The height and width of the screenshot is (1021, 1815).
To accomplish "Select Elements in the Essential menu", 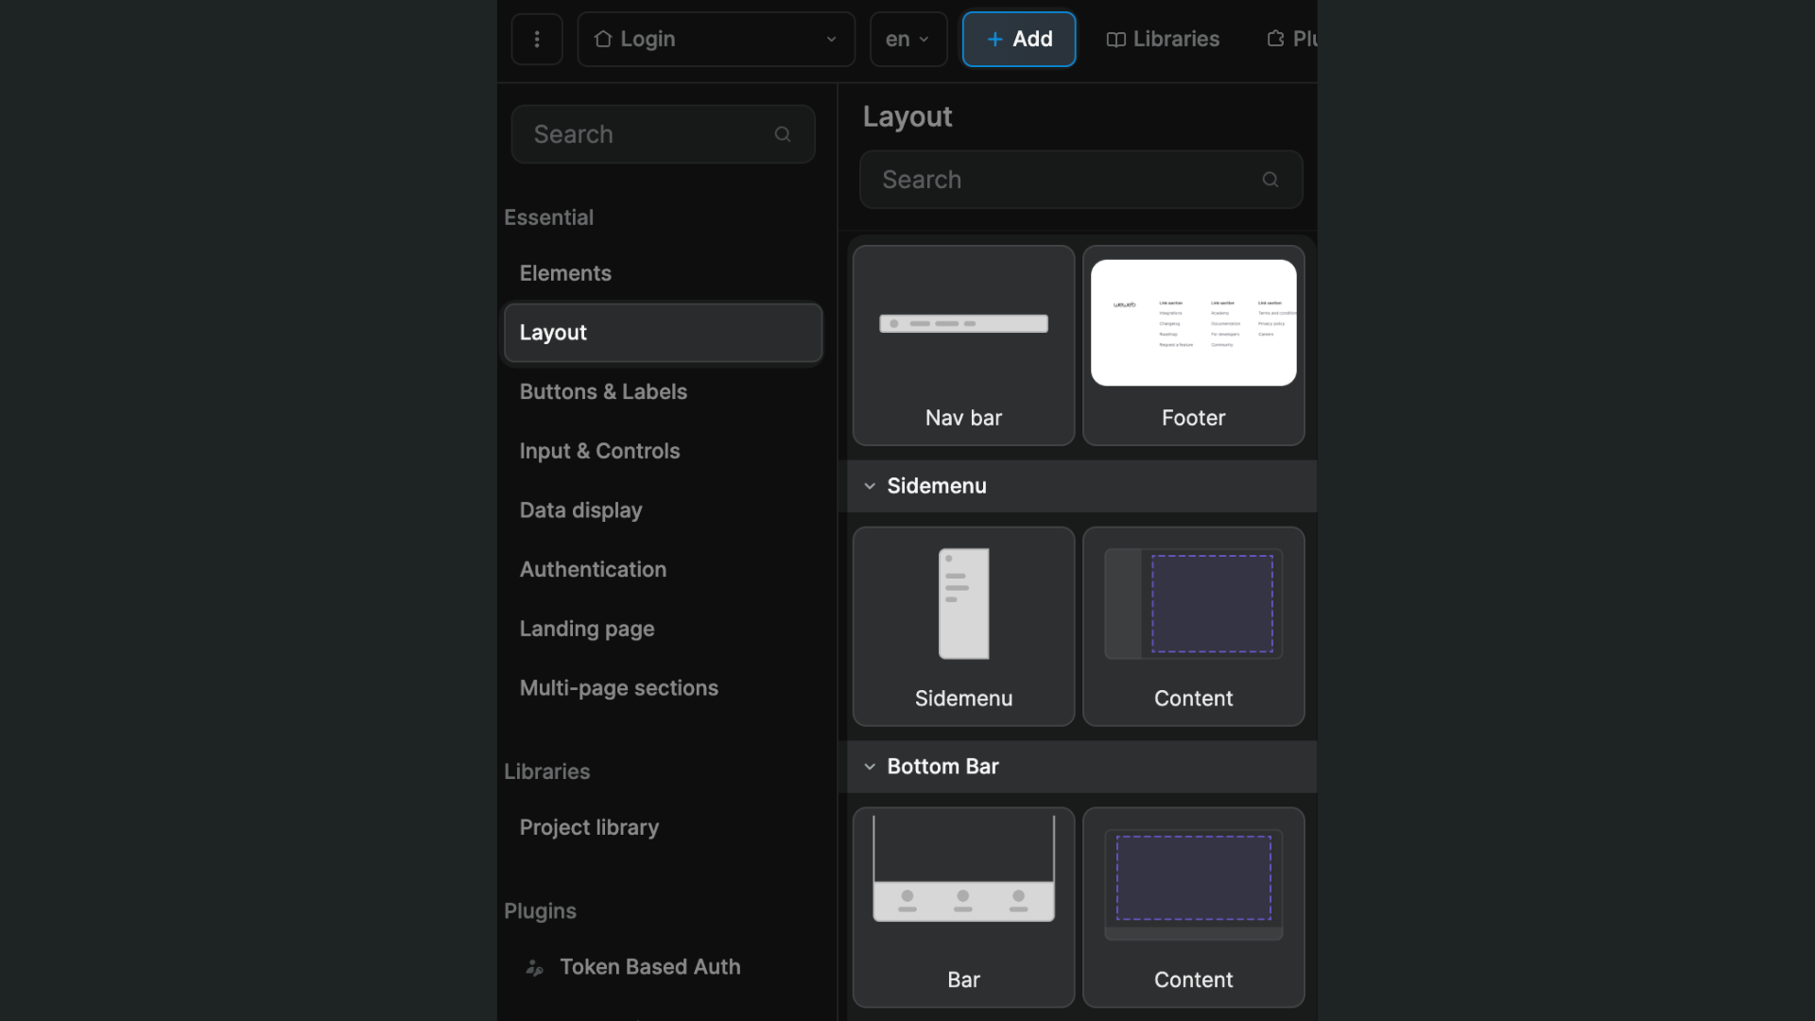I will (565, 273).
